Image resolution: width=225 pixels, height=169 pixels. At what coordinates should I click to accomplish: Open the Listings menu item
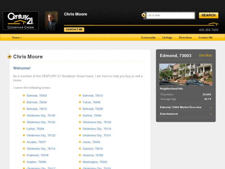[x=167, y=38]
